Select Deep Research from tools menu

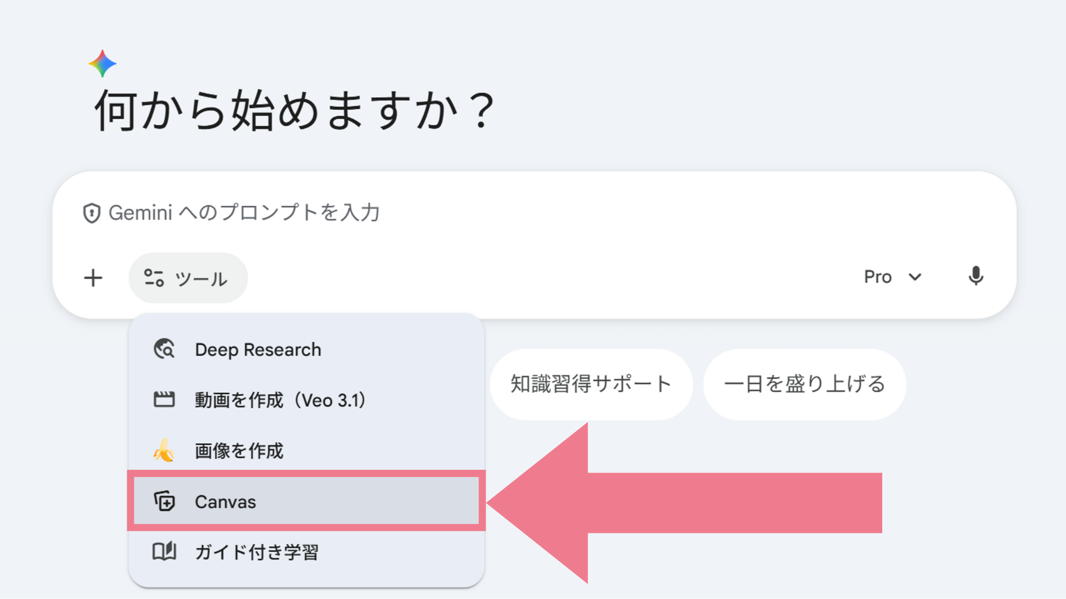258,350
